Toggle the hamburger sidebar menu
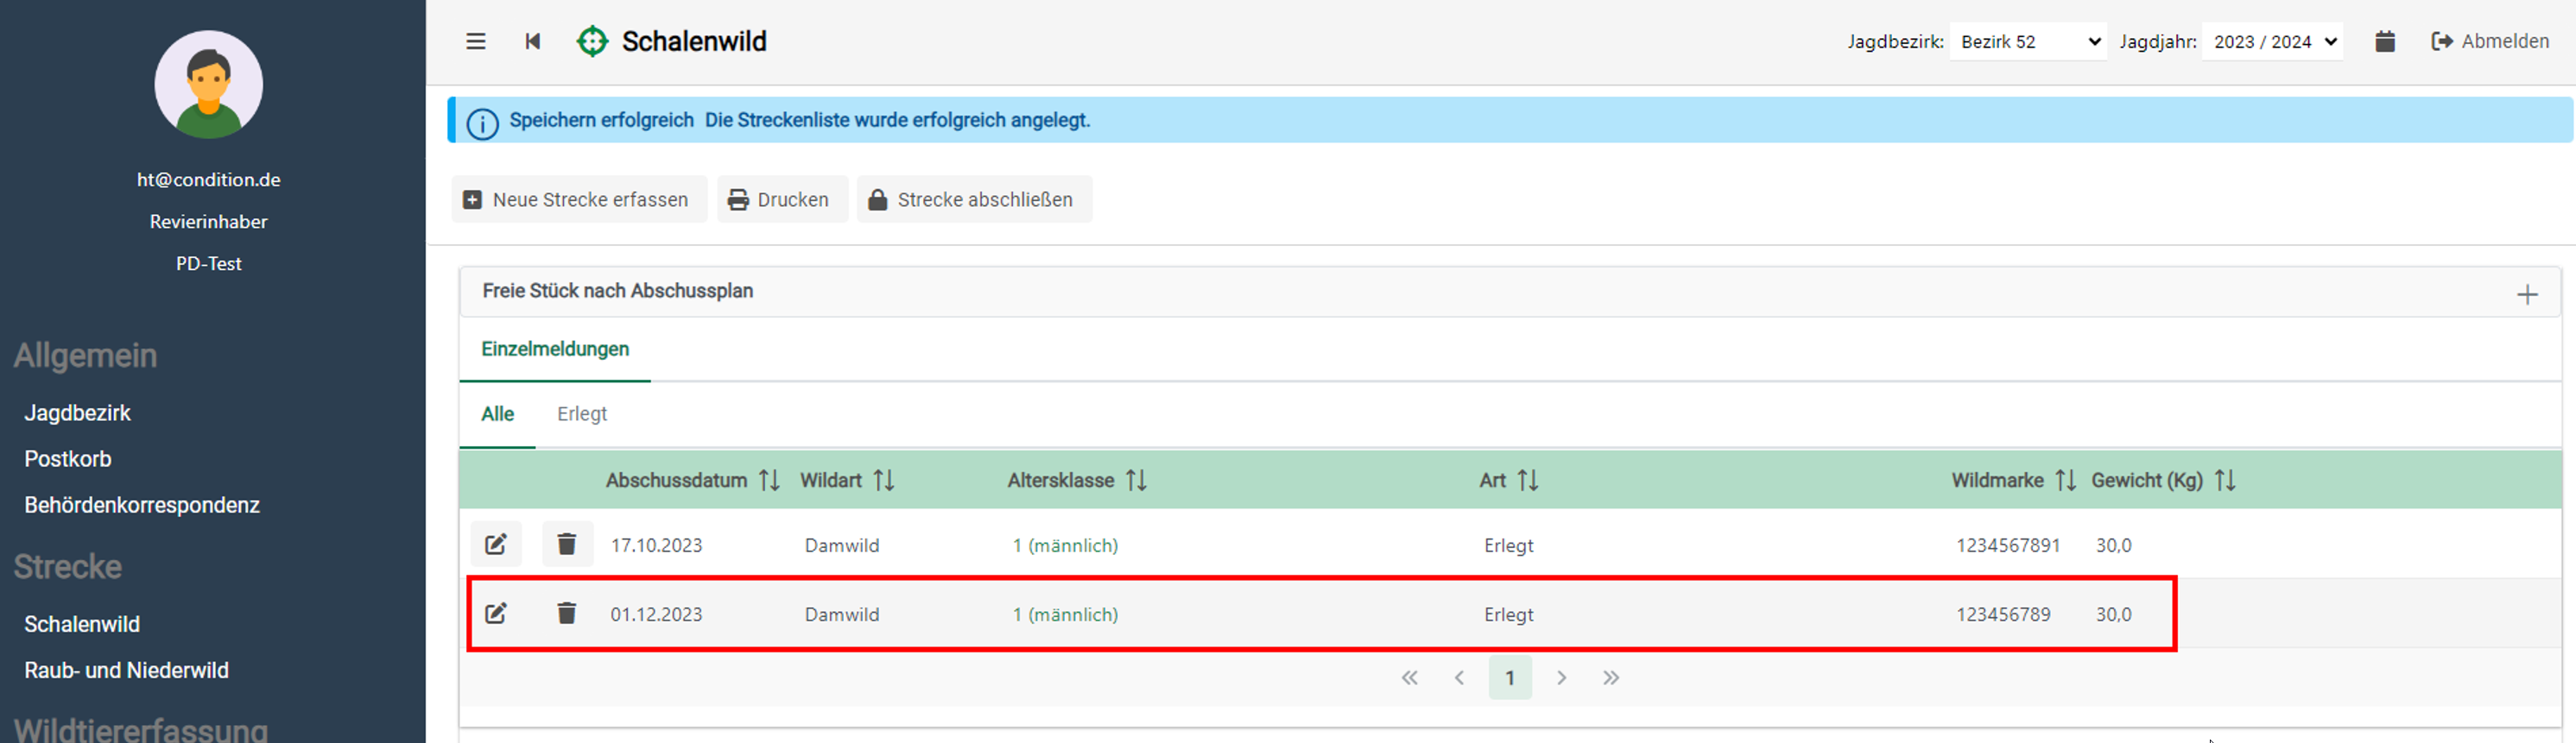 [x=475, y=41]
